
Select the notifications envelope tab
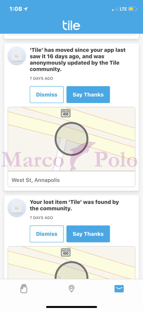tap(119, 289)
